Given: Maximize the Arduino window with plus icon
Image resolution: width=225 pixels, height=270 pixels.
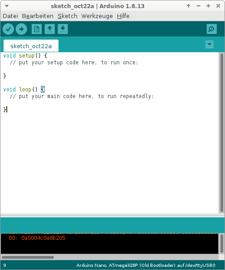Looking at the screenshot, I should pyautogui.click(x=208, y=6).
